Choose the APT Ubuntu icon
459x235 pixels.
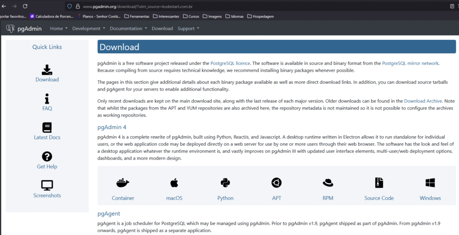coord(277,183)
